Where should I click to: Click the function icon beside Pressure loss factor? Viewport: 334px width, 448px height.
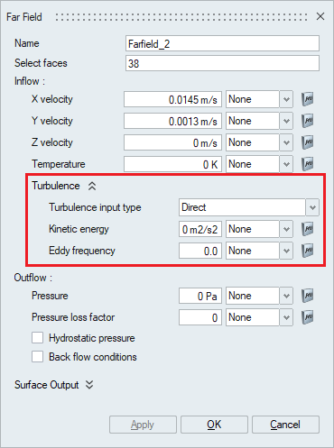(x=308, y=317)
